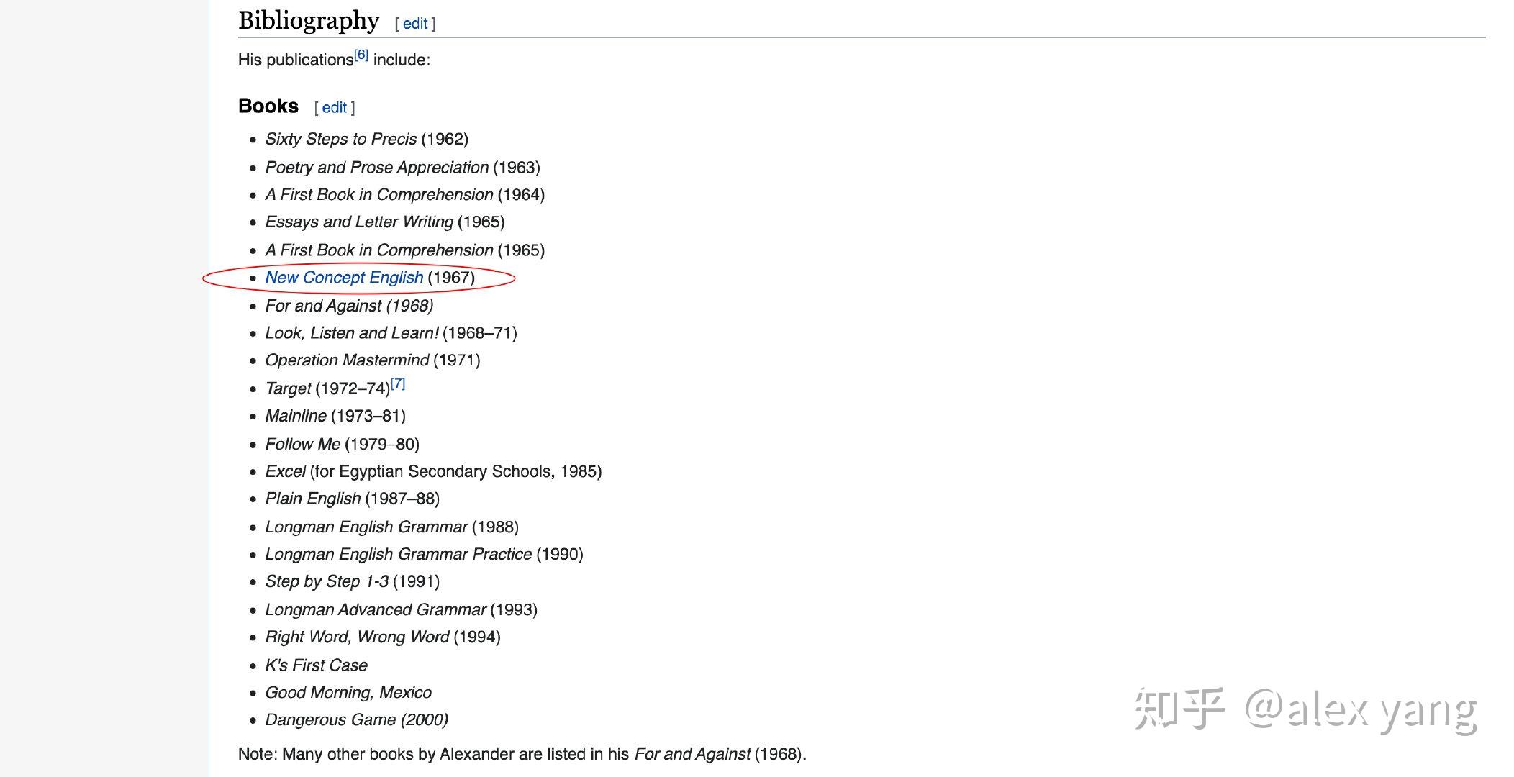
Task: Click Look, Listen and Learn! entry
Action: pos(351,333)
